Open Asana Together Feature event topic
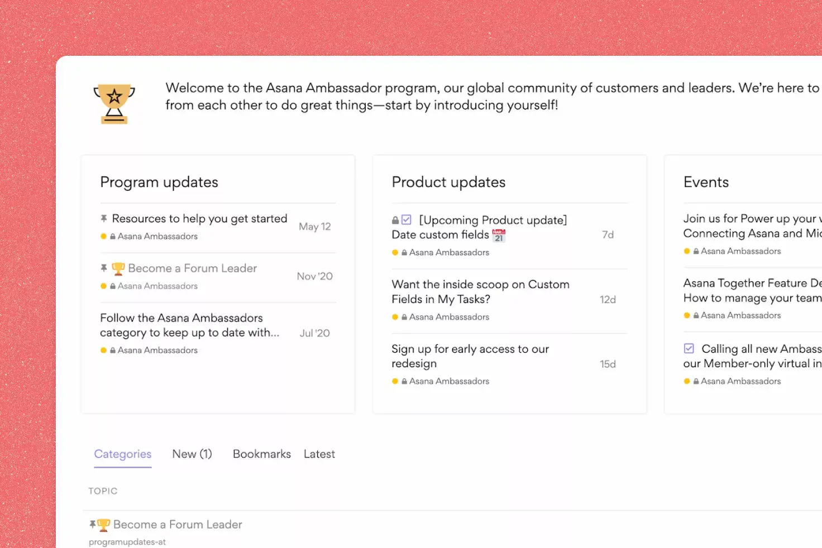Screen dimensions: 822x548 (752, 290)
